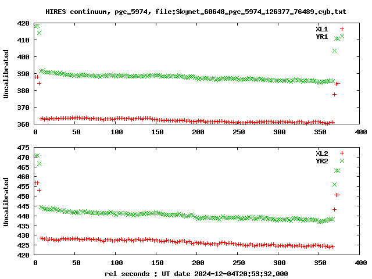
Task: Click the 475 tick label on the bottom plot
Action: [23, 148]
